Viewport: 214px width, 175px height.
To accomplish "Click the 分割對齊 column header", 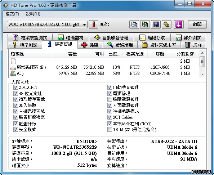I will [x=185, y=54].
